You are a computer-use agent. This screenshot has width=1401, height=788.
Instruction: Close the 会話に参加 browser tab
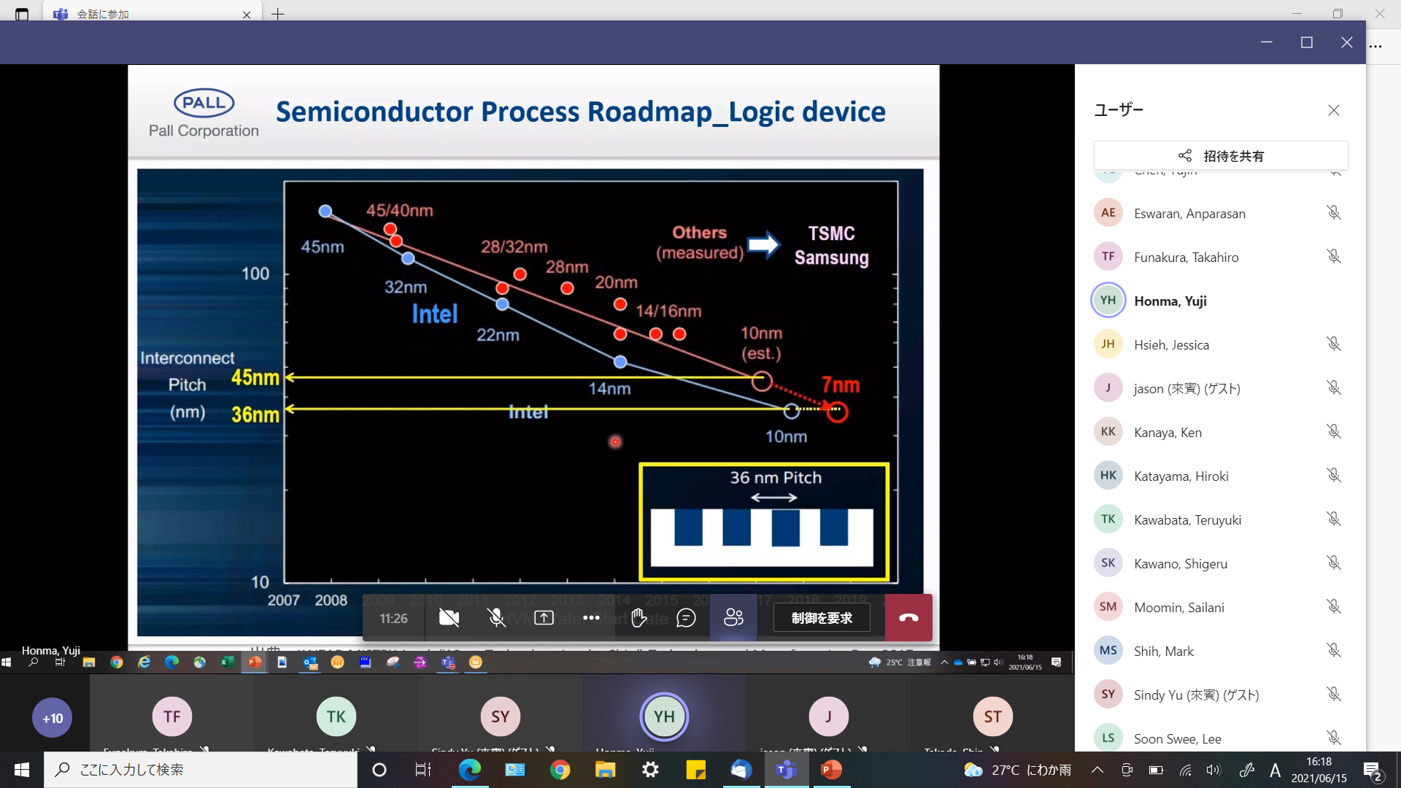point(247,14)
